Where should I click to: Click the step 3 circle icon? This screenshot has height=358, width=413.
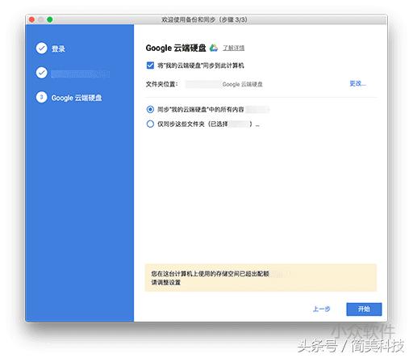42,97
